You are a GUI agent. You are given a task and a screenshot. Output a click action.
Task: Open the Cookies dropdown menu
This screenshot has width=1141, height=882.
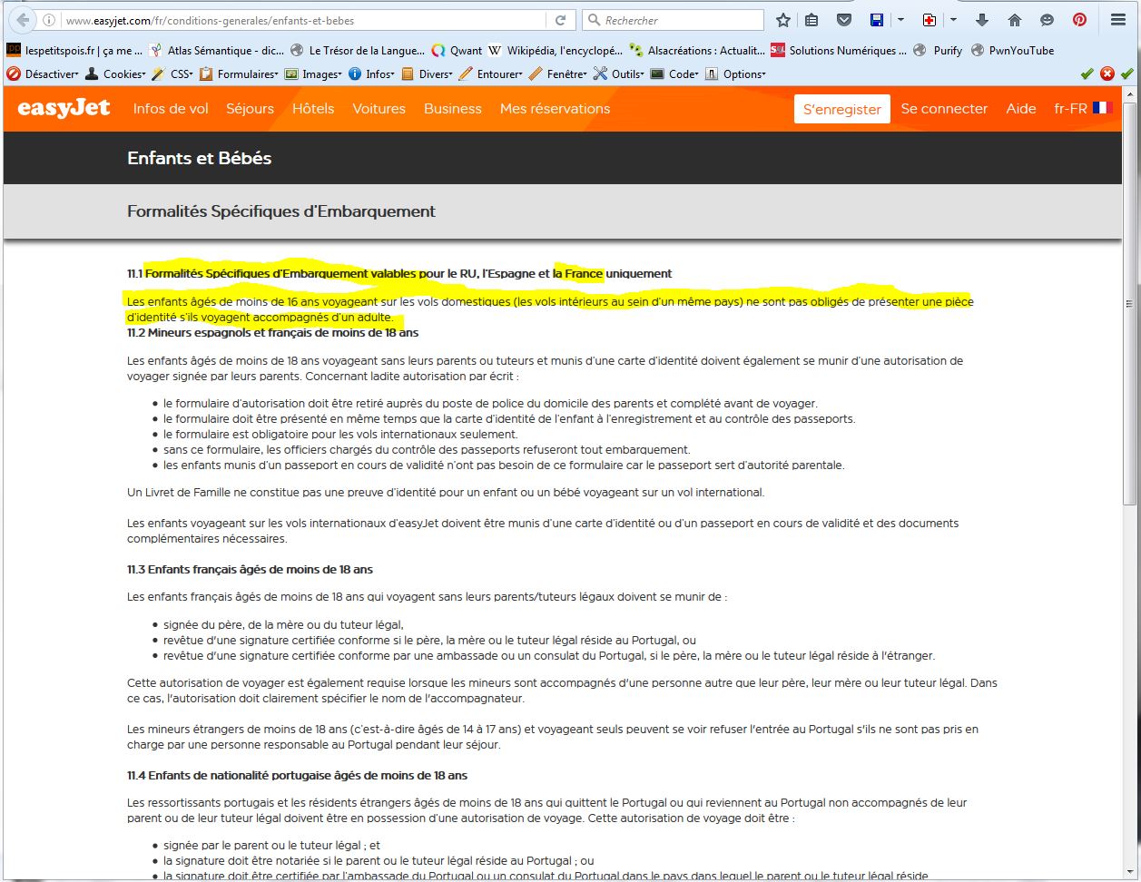(x=115, y=73)
